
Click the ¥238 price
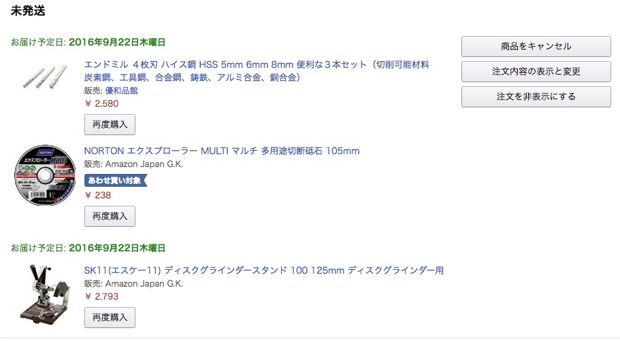(98, 195)
